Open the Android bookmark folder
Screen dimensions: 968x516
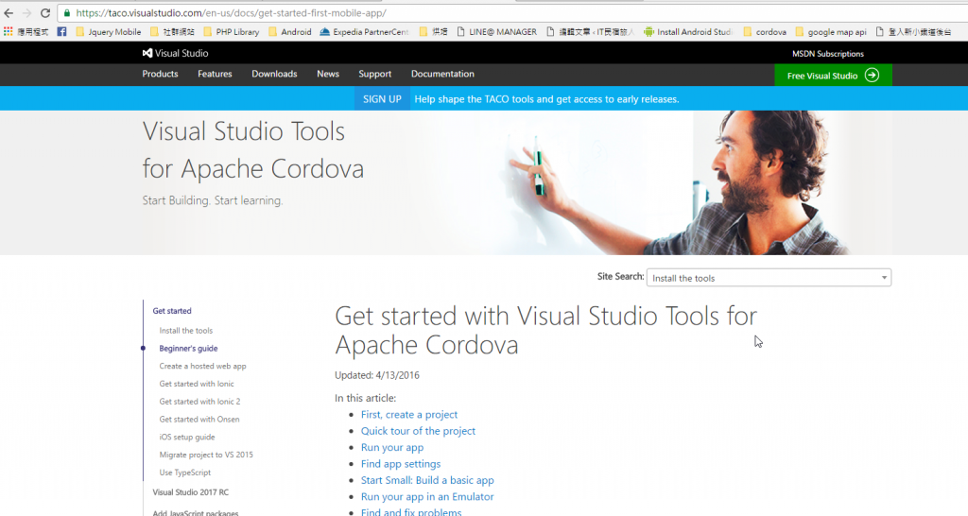(289, 31)
